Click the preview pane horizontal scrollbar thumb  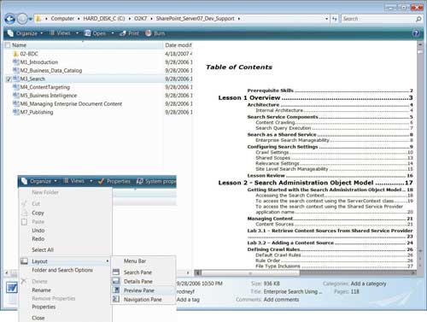pos(250,273)
